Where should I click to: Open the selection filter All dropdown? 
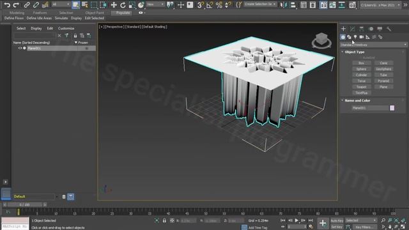(x=61, y=4)
